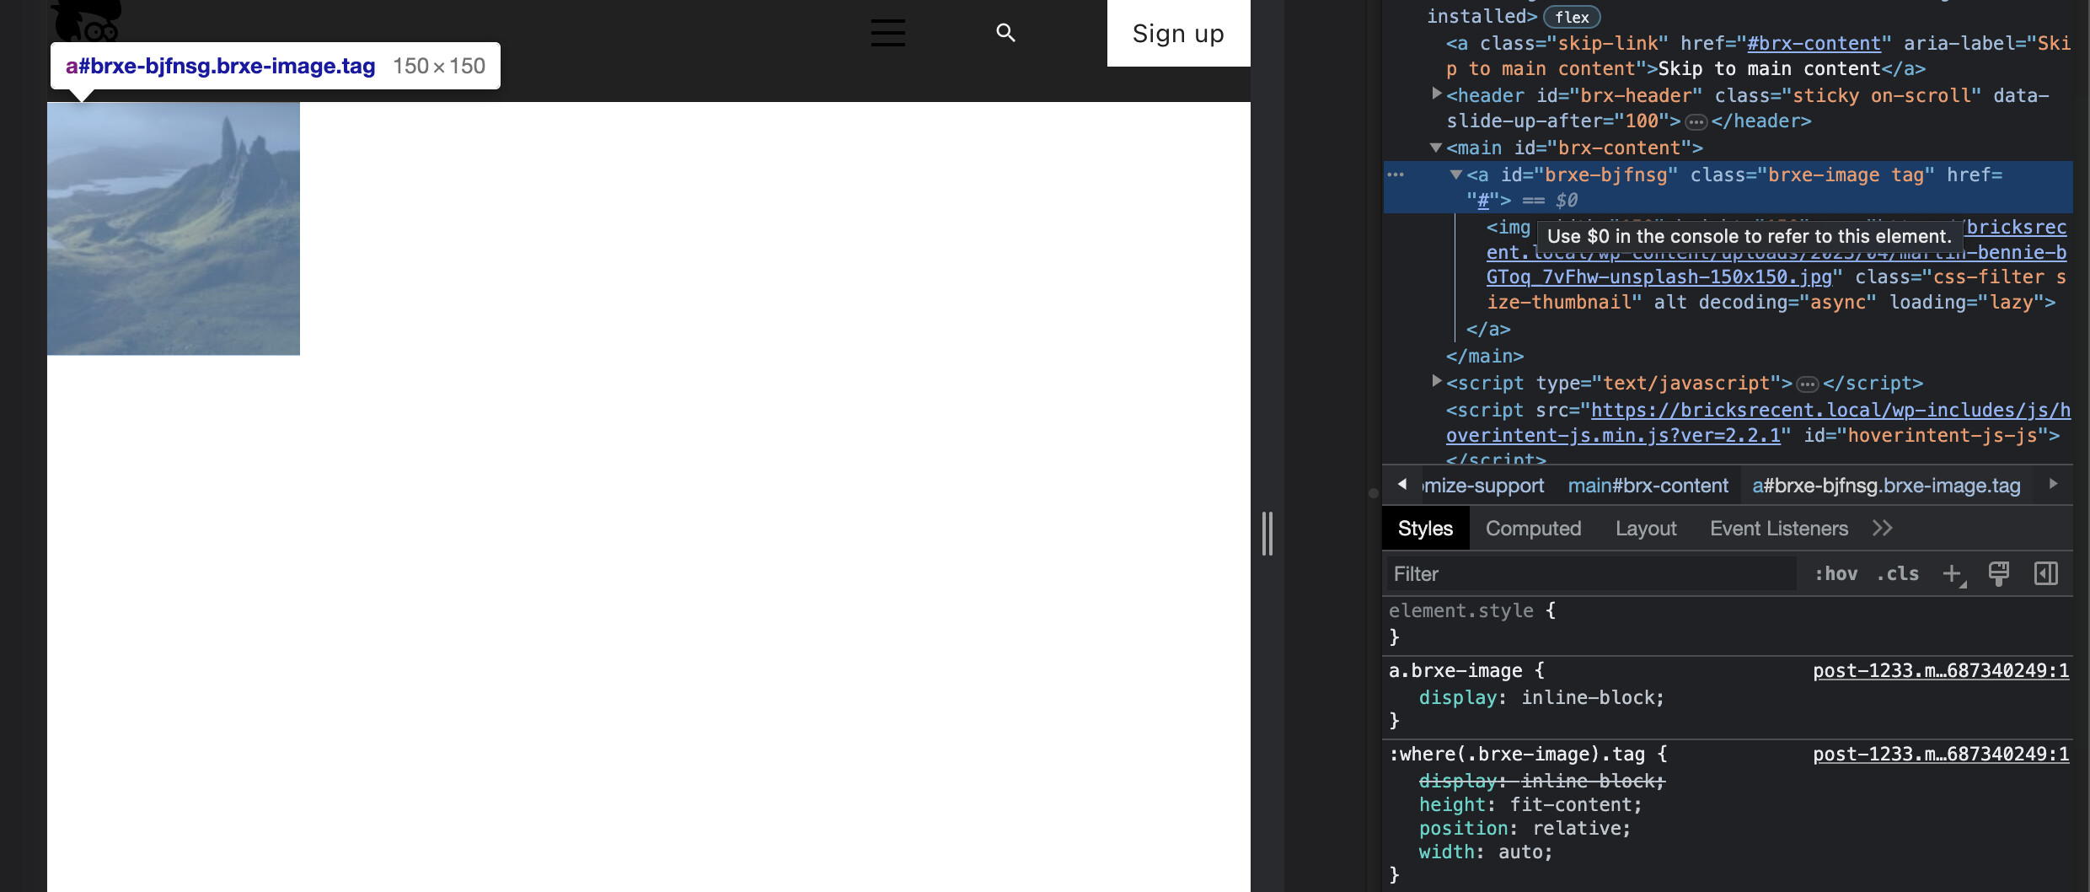Viewport: 2090px width, 892px height.
Task: Toggle the rendering emulations paintbrush icon
Action: tap(1998, 573)
